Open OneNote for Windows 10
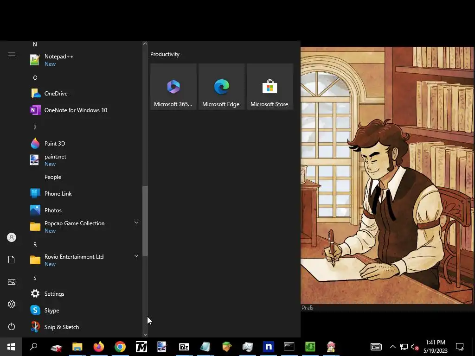This screenshot has height=356, width=475. [x=85, y=110]
